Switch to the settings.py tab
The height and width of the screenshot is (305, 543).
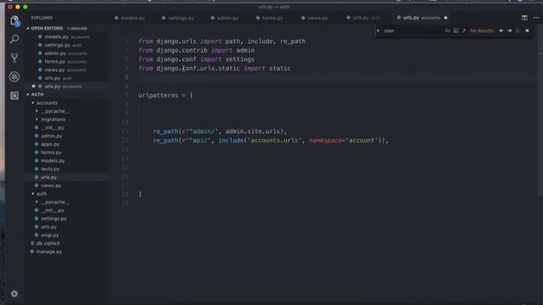tap(177, 18)
